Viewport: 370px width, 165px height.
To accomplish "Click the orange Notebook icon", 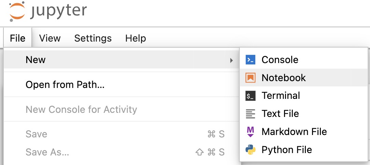I will (250, 77).
